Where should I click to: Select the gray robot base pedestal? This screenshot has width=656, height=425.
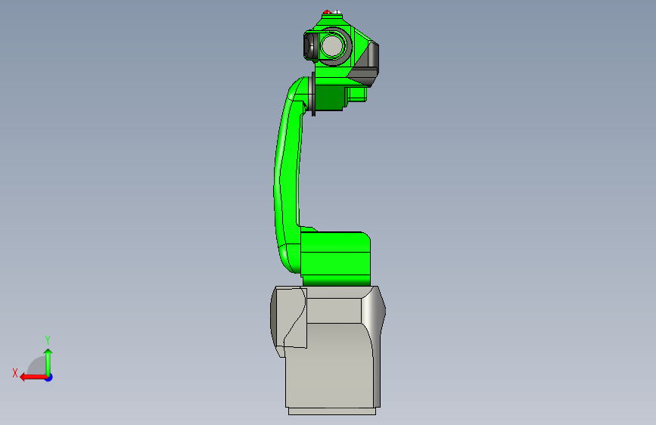click(x=331, y=360)
